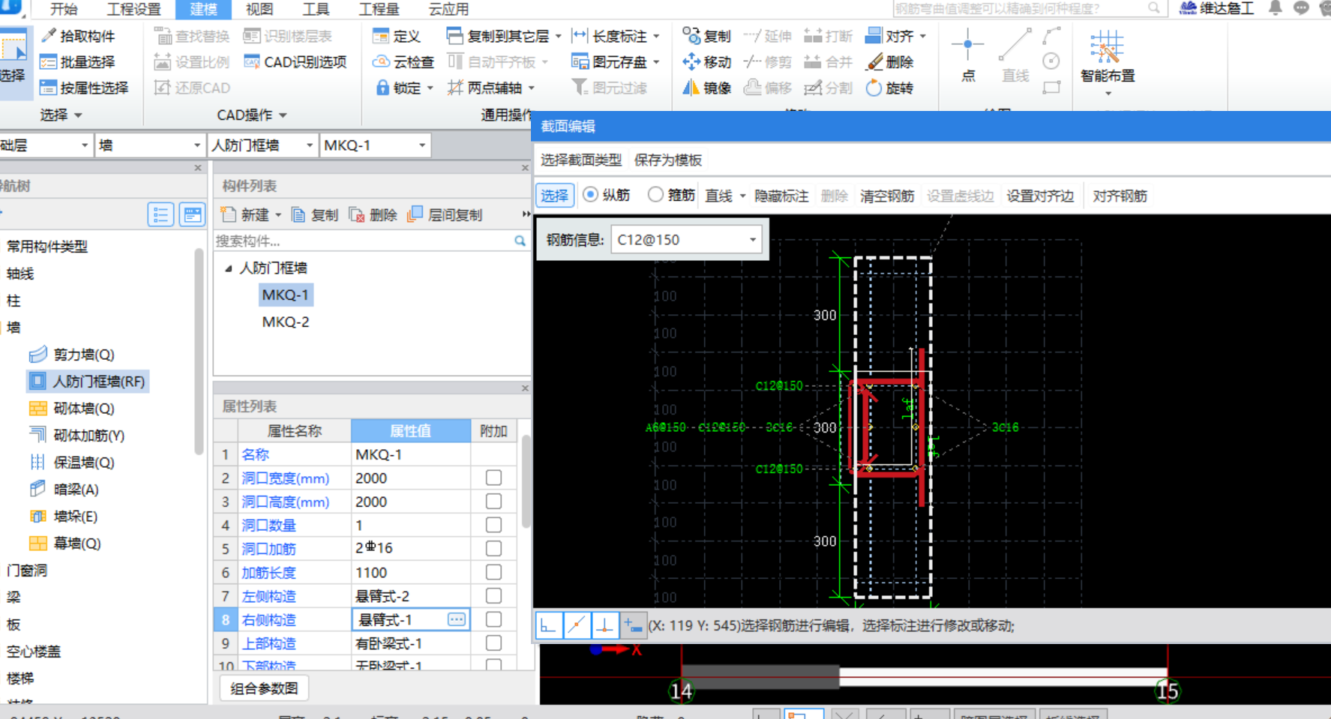Collapse the 人防门框墙 tree node

point(228,268)
